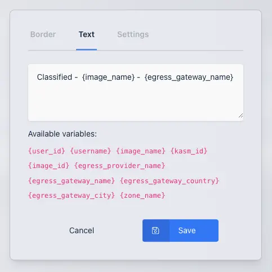Click the {egress_provider_name} variable
Viewport: 272px width, 272px height.
click(x=119, y=166)
